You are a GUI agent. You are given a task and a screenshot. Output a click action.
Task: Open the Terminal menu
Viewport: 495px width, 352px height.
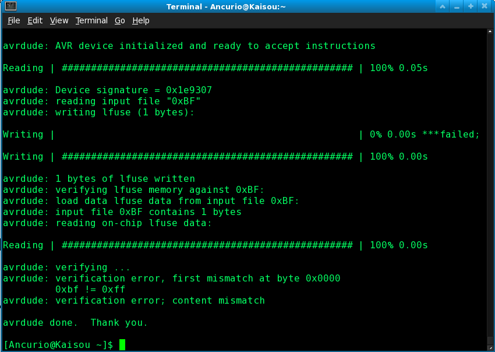click(x=91, y=20)
